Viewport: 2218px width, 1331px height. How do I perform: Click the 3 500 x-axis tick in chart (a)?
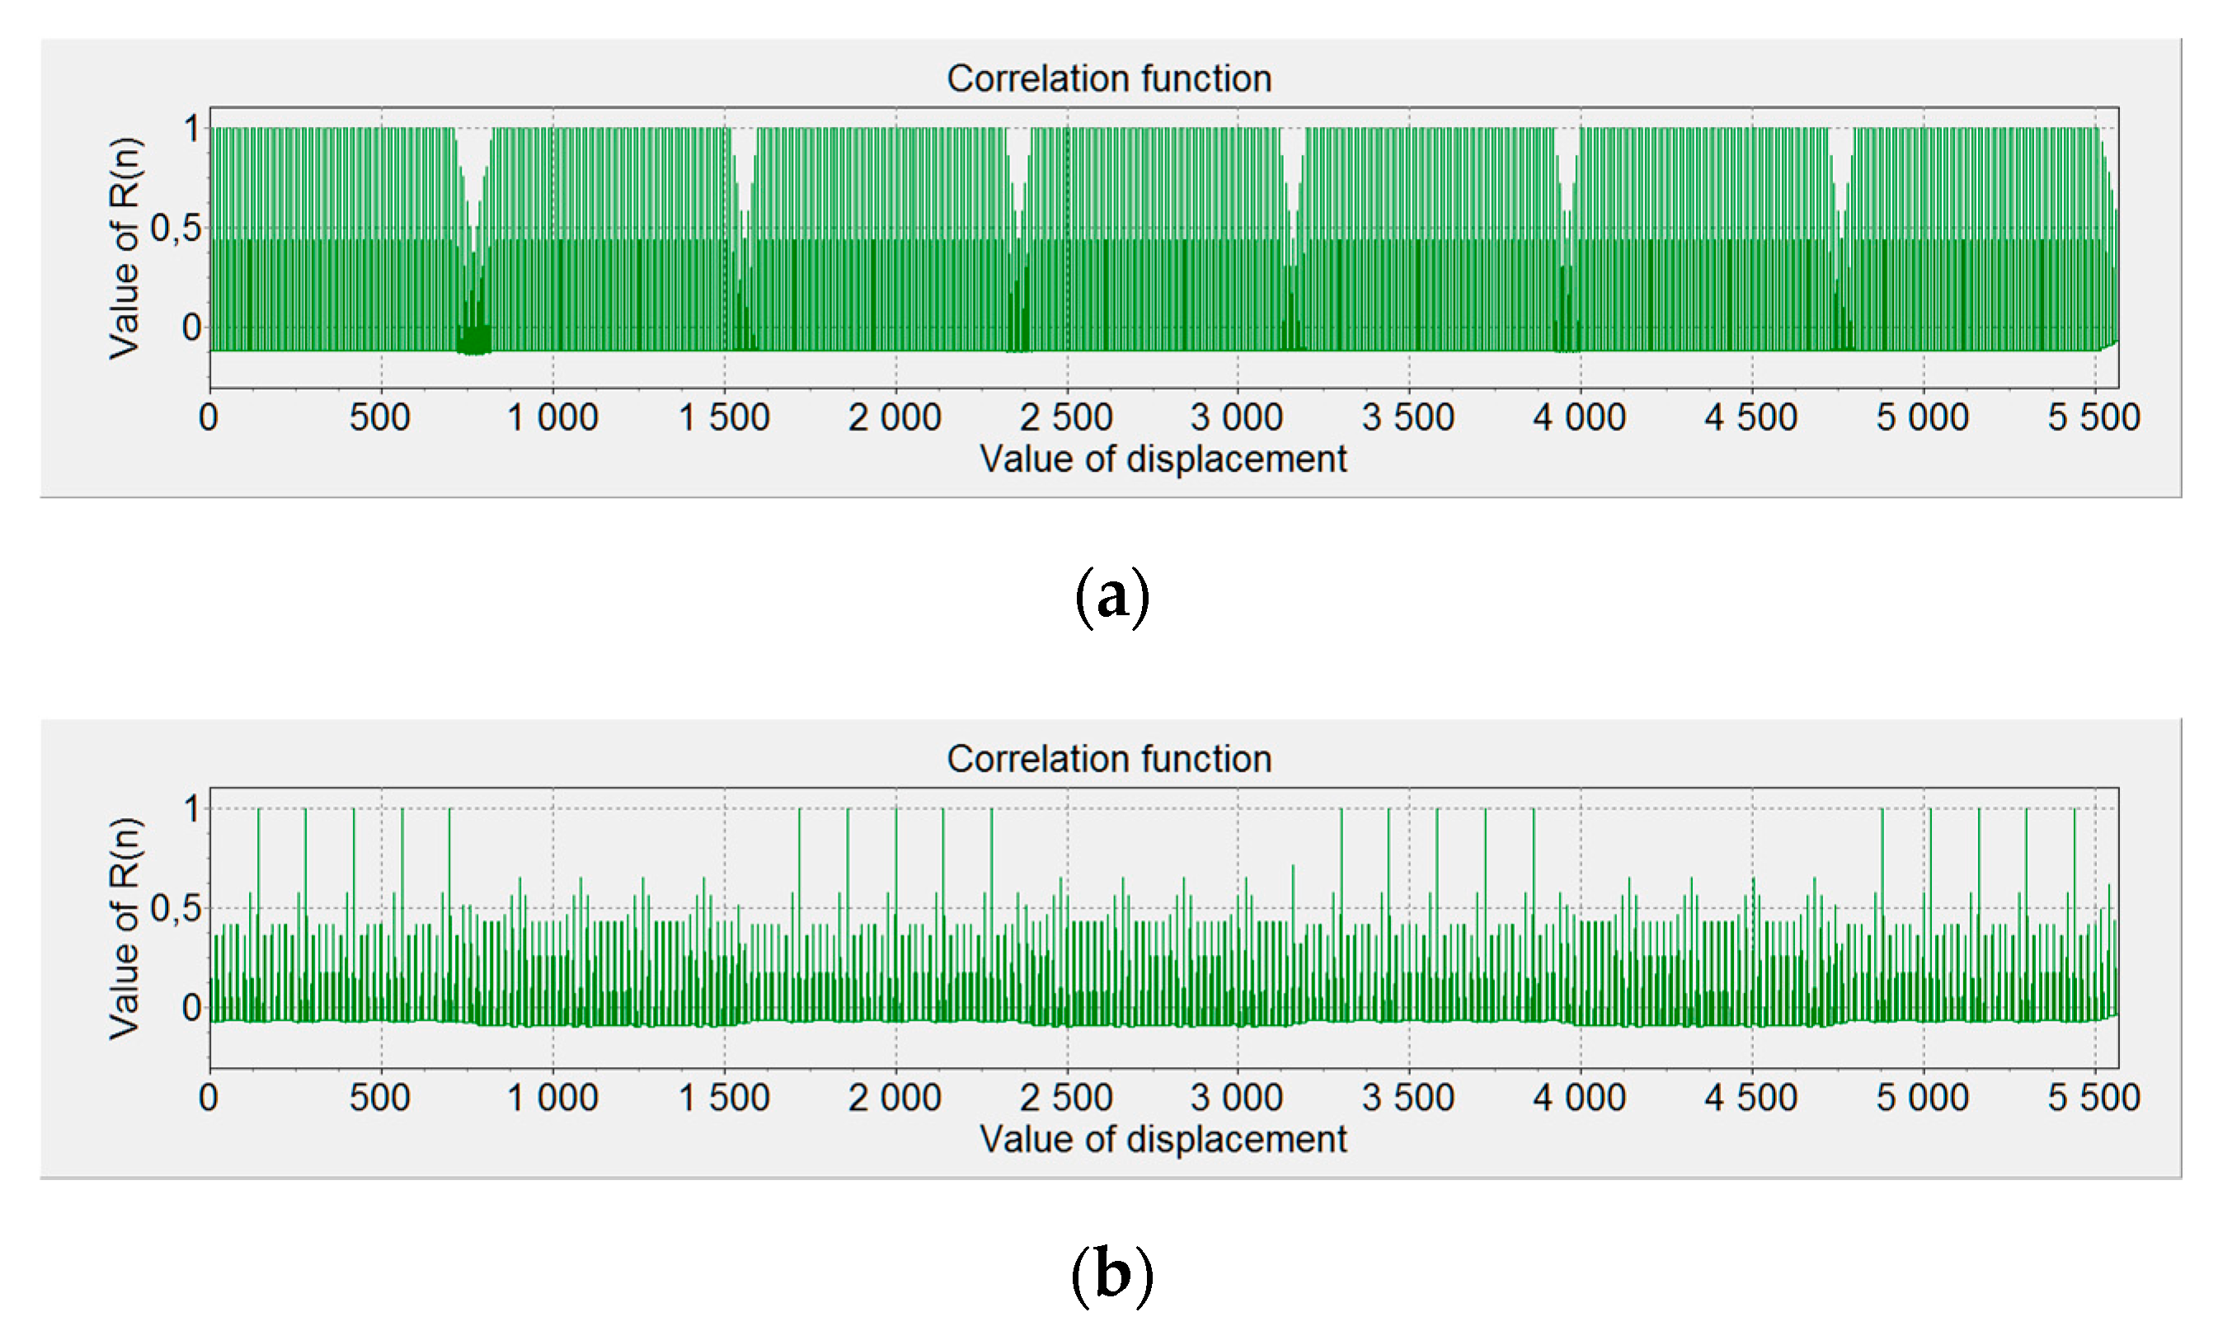coord(1407,418)
